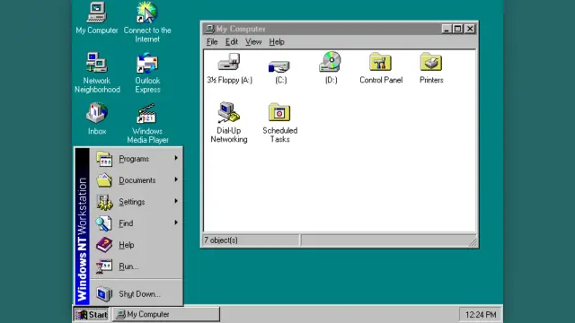575x323 pixels.
Task: Open Documents in the Start menu
Action: (136, 180)
